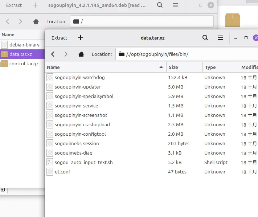
Task: Click the location field showing /./opt/sogoupinyin/files/bin/
Action: point(187,54)
